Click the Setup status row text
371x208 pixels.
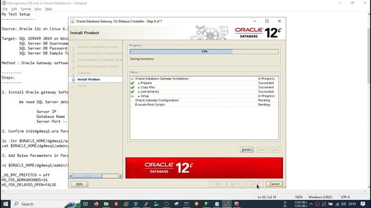tap(144, 96)
